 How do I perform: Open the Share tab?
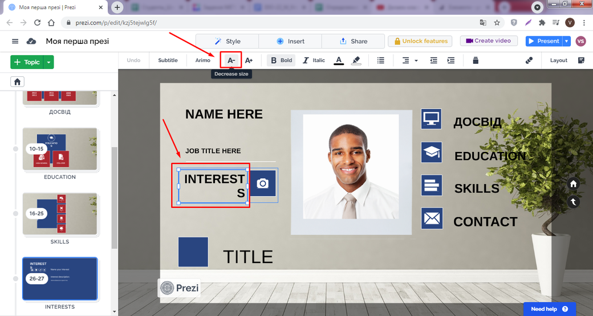pyautogui.click(x=354, y=41)
